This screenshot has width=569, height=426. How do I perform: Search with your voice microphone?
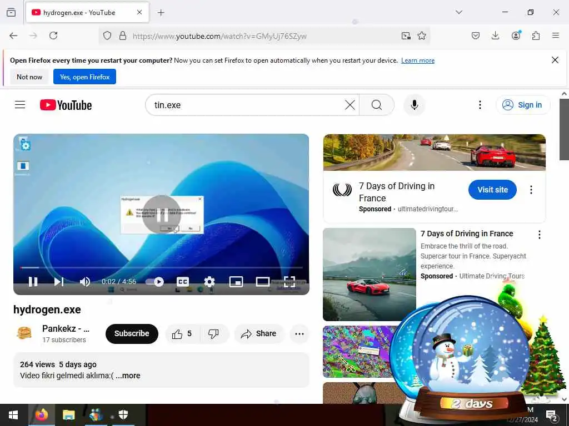tap(415, 105)
